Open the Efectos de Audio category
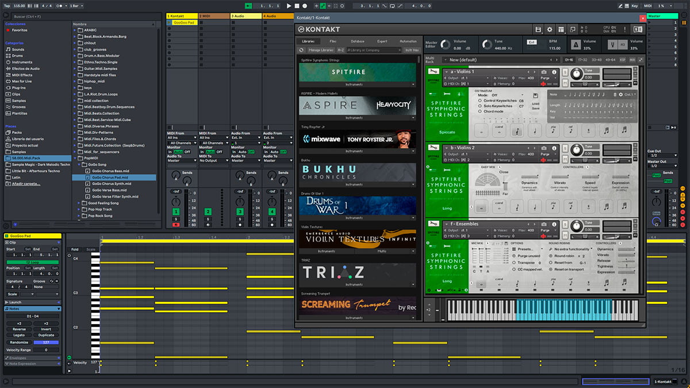The height and width of the screenshot is (388, 690). (x=26, y=68)
